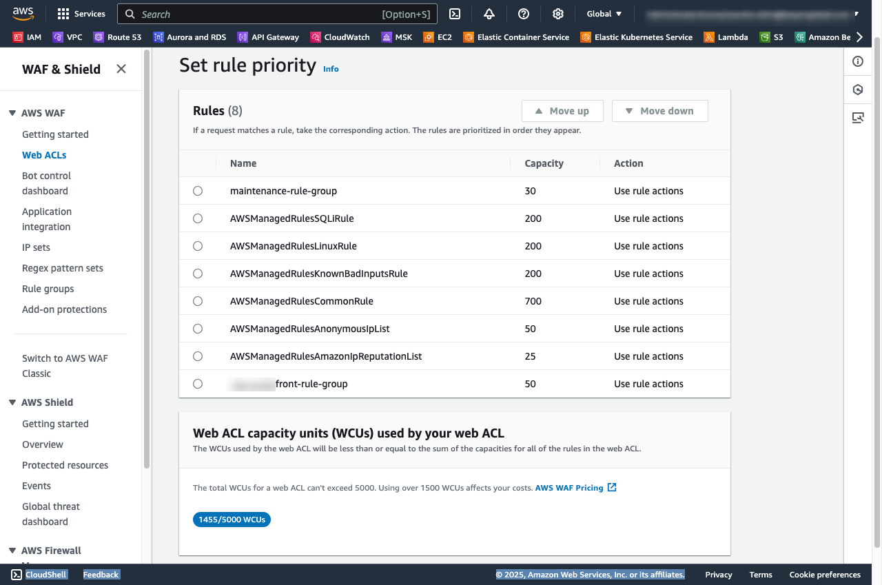Viewport: 882px width, 585px height.
Task: Open Privacy link in footer
Action: 719,575
